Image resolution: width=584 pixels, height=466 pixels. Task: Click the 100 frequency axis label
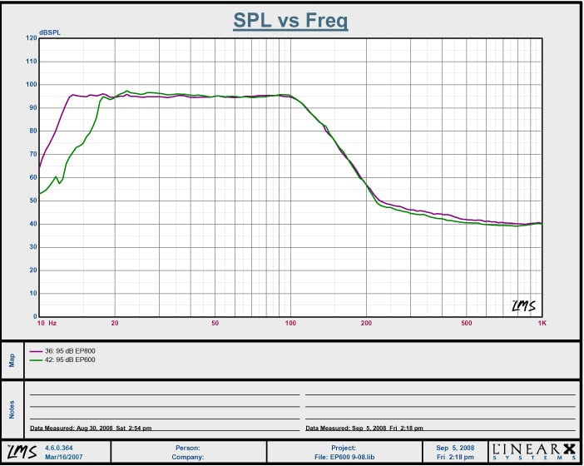[290, 323]
